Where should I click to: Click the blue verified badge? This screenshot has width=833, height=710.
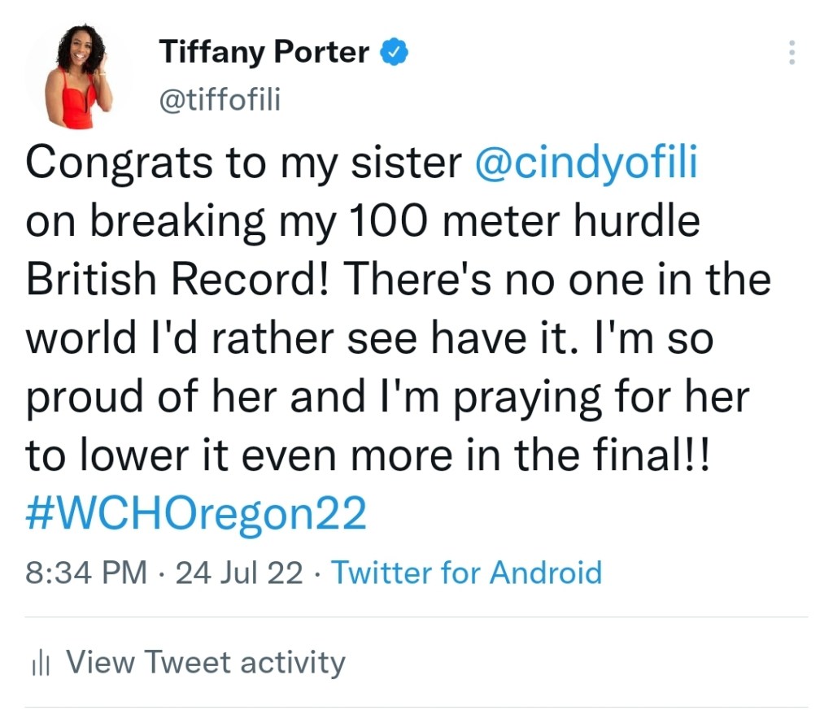[395, 53]
